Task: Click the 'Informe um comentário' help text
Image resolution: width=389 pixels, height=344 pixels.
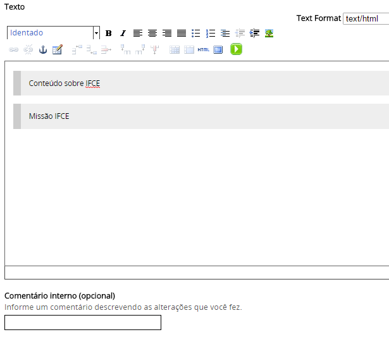Action: [123, 307]
